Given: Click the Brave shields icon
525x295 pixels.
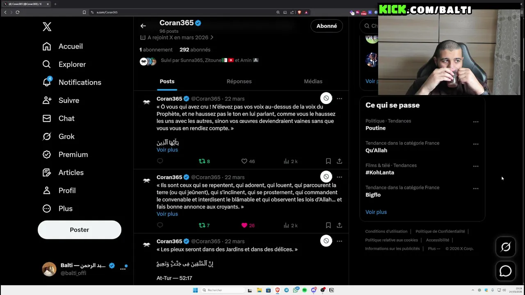Looking at the screenshot, I should pyautogui.click(x=299, y=12).
